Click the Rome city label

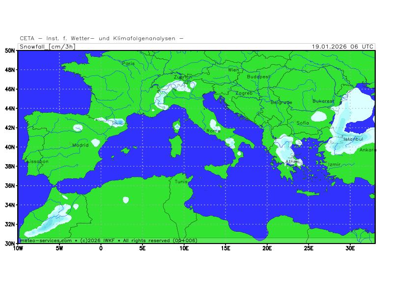pos(214,131)
